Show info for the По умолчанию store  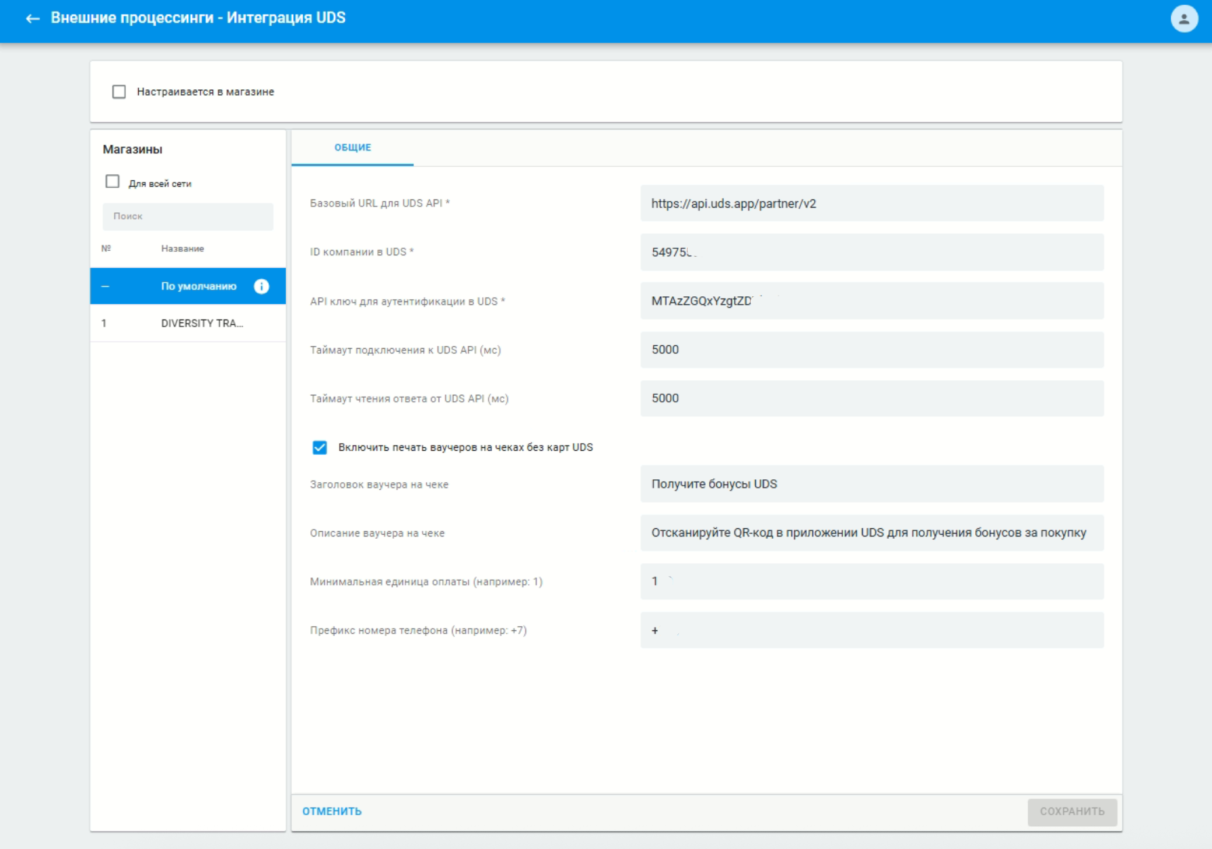point(261,286)
